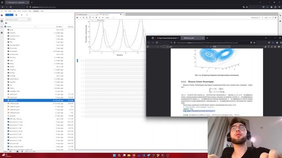
Task: Zoom in within the PDF viewer
Action: click(x=211, y=47)
